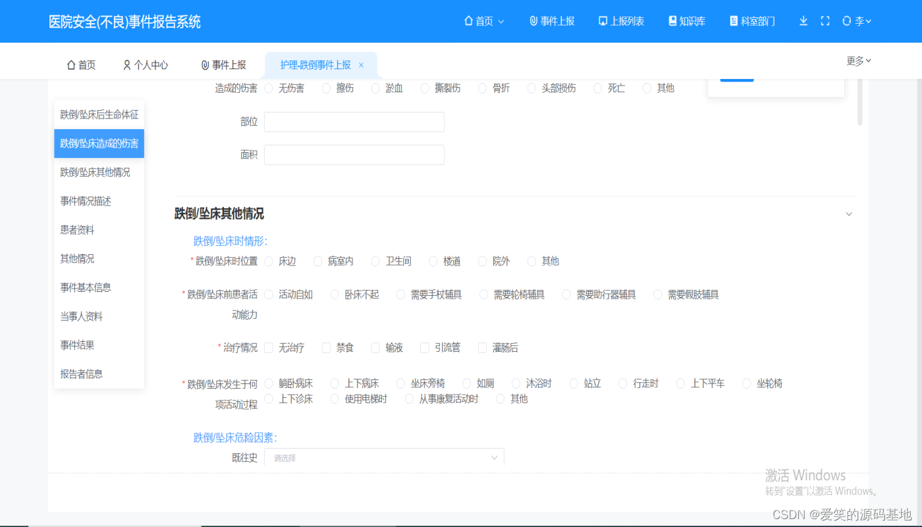Open 事件上报 in top navigation
Screen dimensions: 922x527
point(552,21)
